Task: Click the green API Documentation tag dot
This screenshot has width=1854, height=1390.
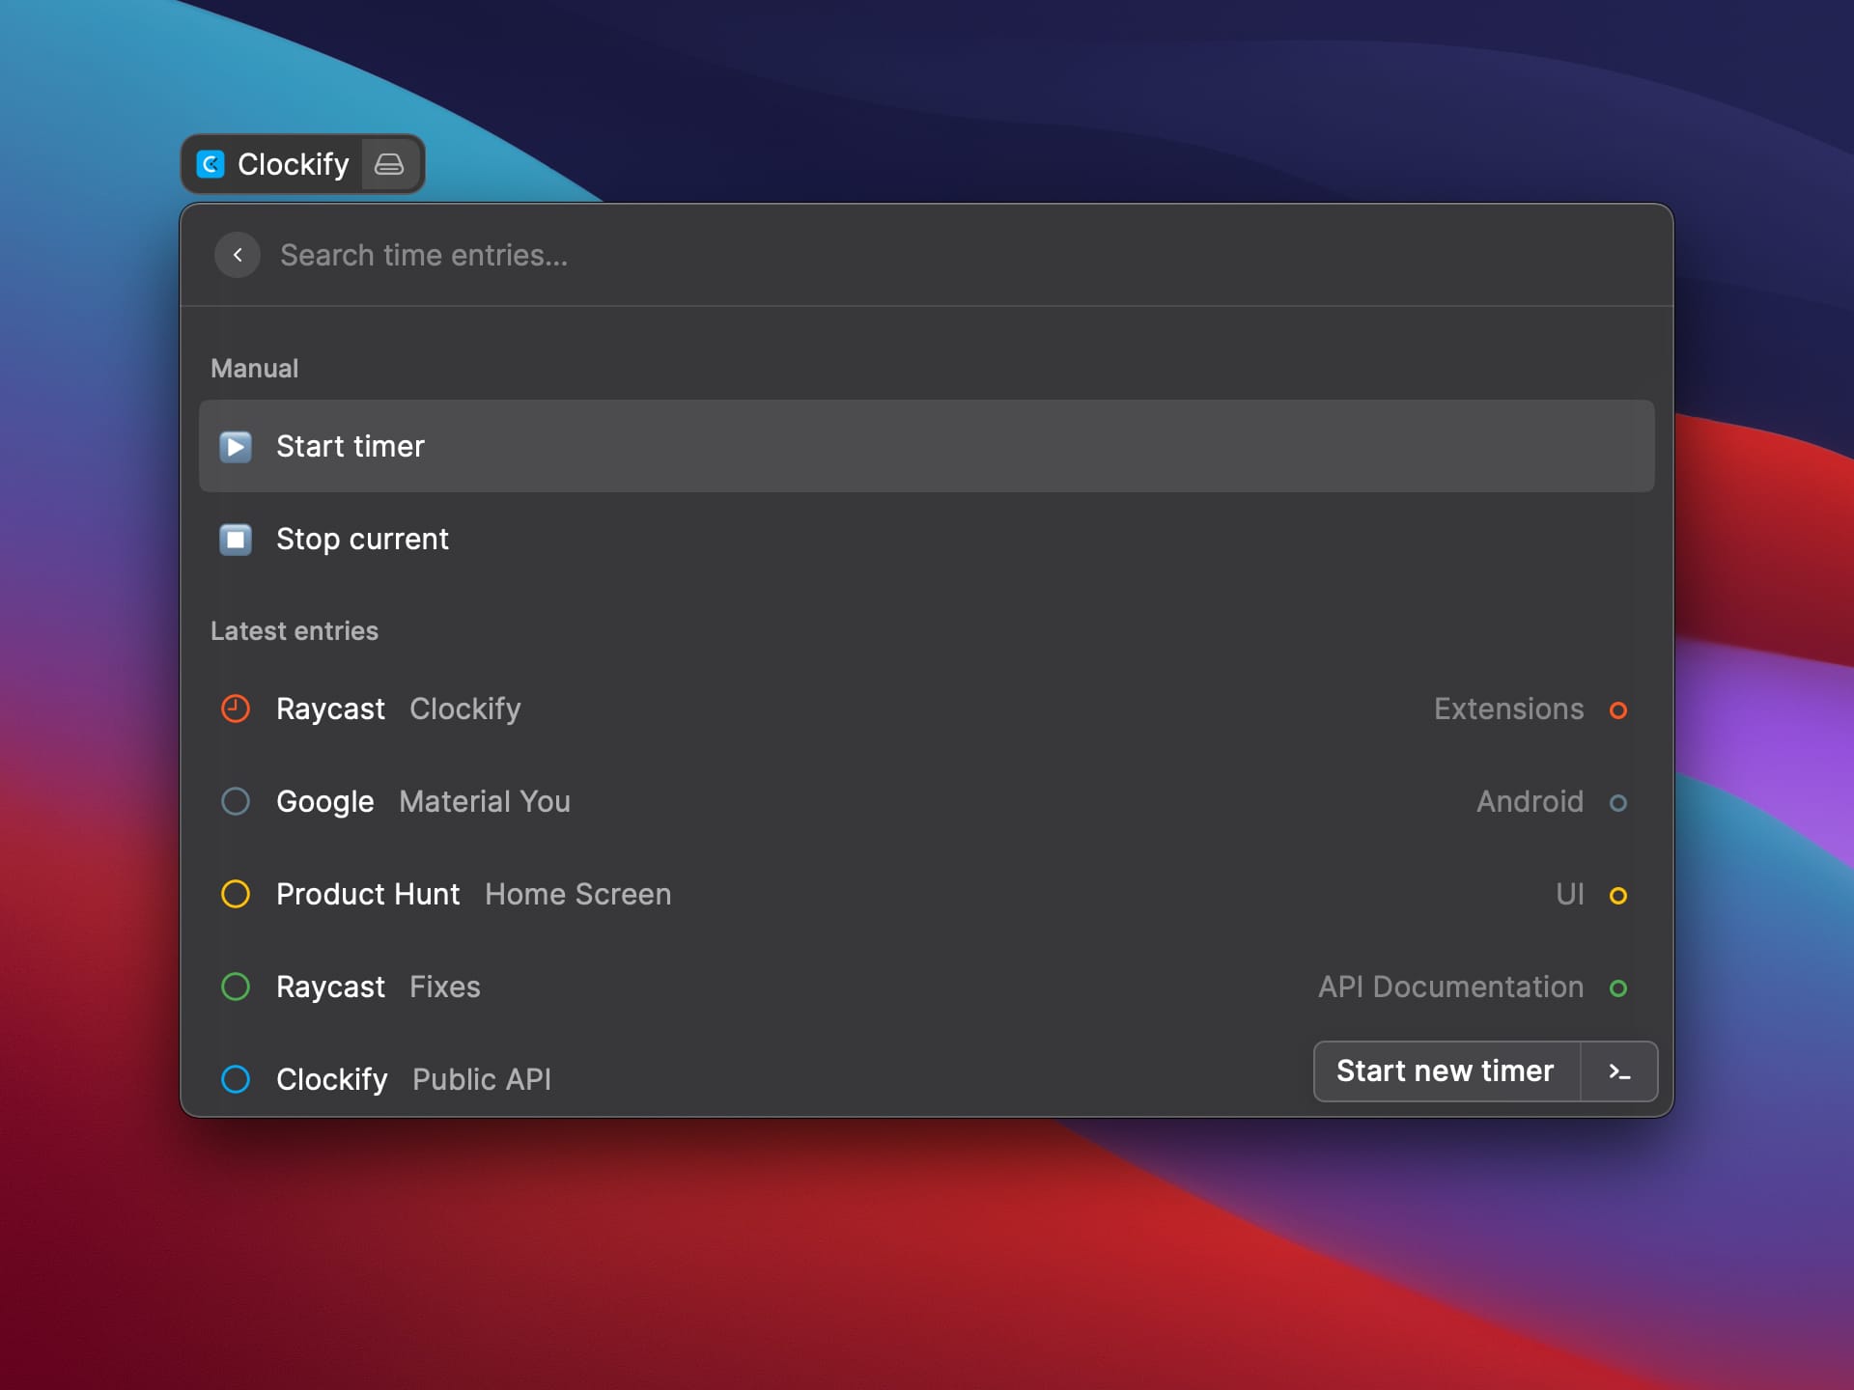Action: pyautogui.click(x=1618, y=988)
